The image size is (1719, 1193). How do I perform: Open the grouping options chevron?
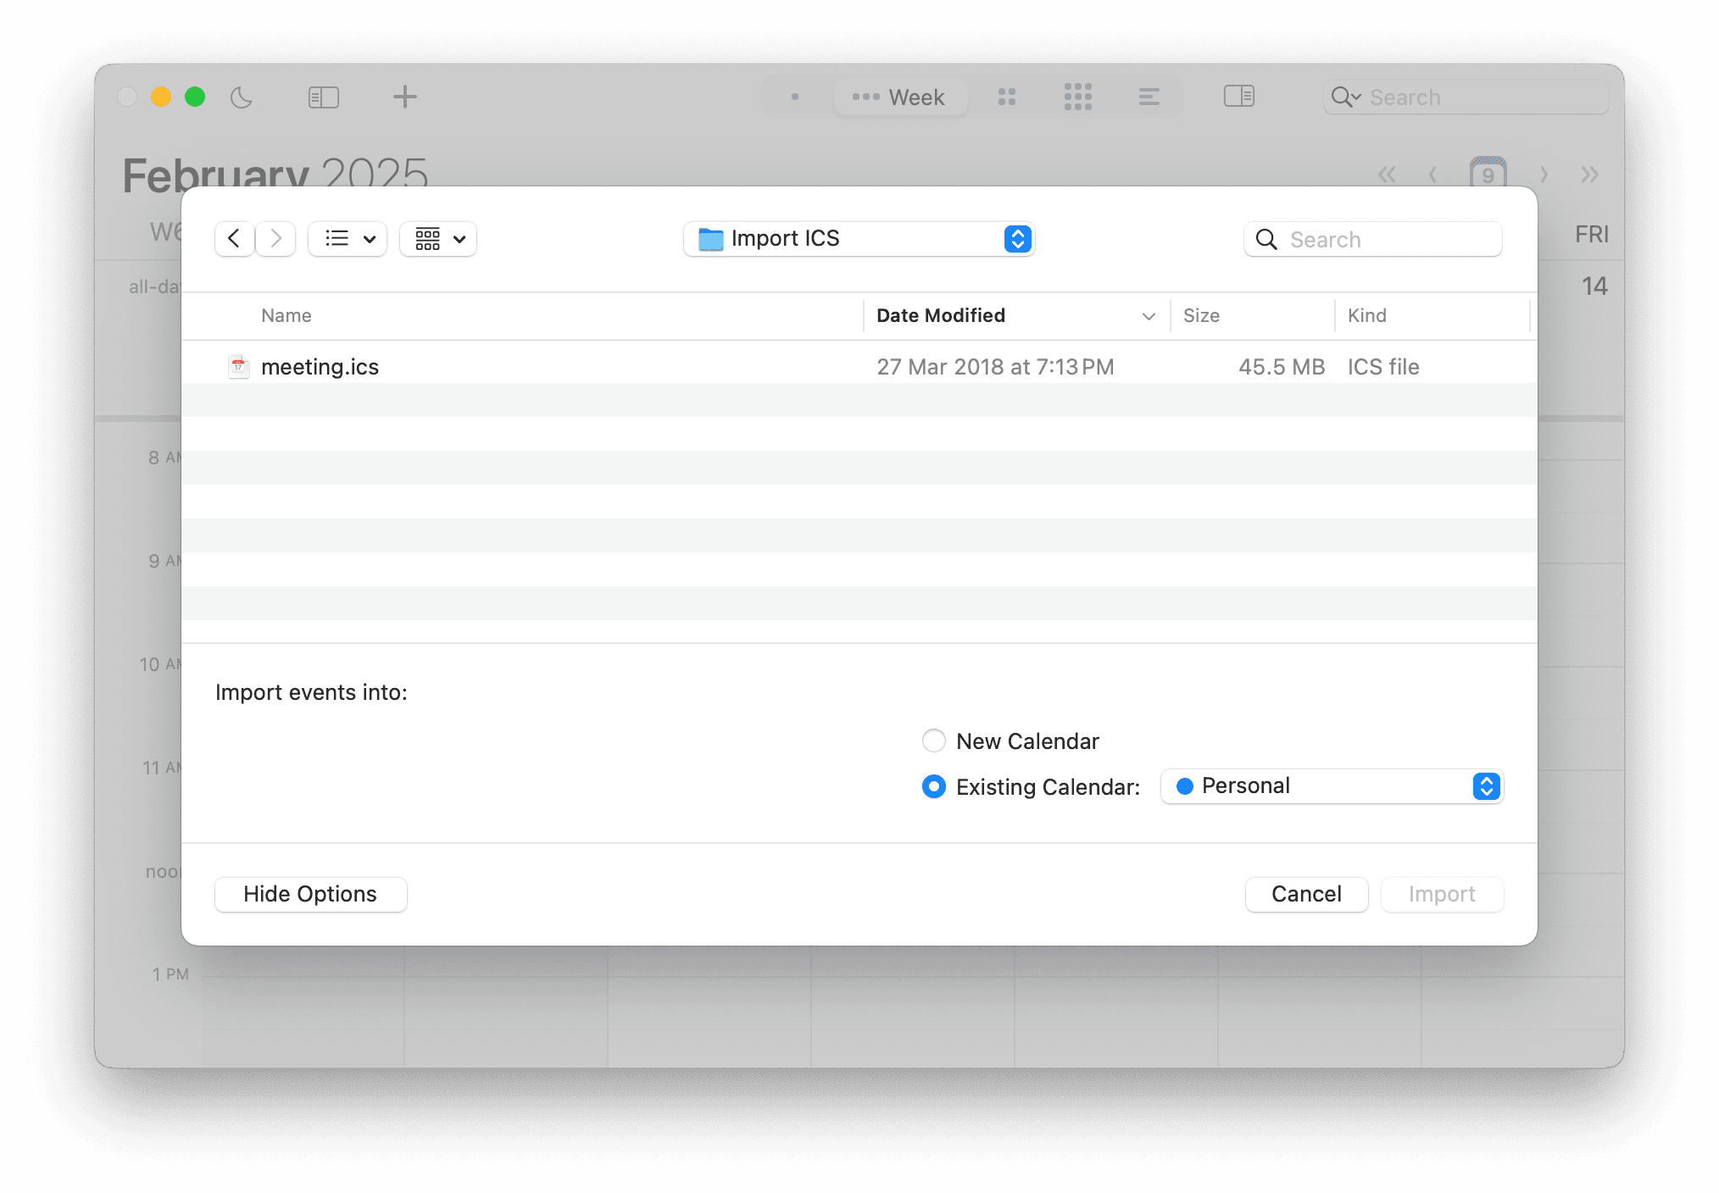click(x=460, y=238)
